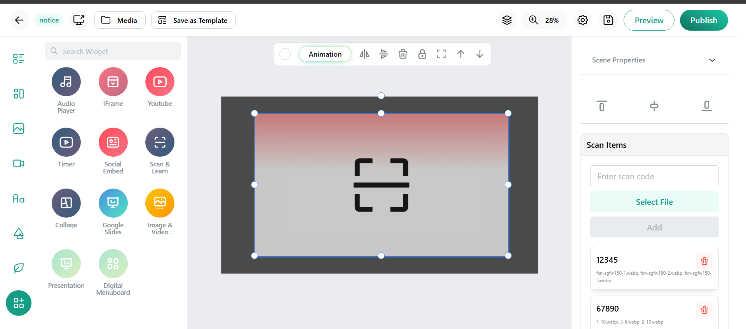Align element to top
Viewport: 746px width, 329px height.
pos(601,106)
